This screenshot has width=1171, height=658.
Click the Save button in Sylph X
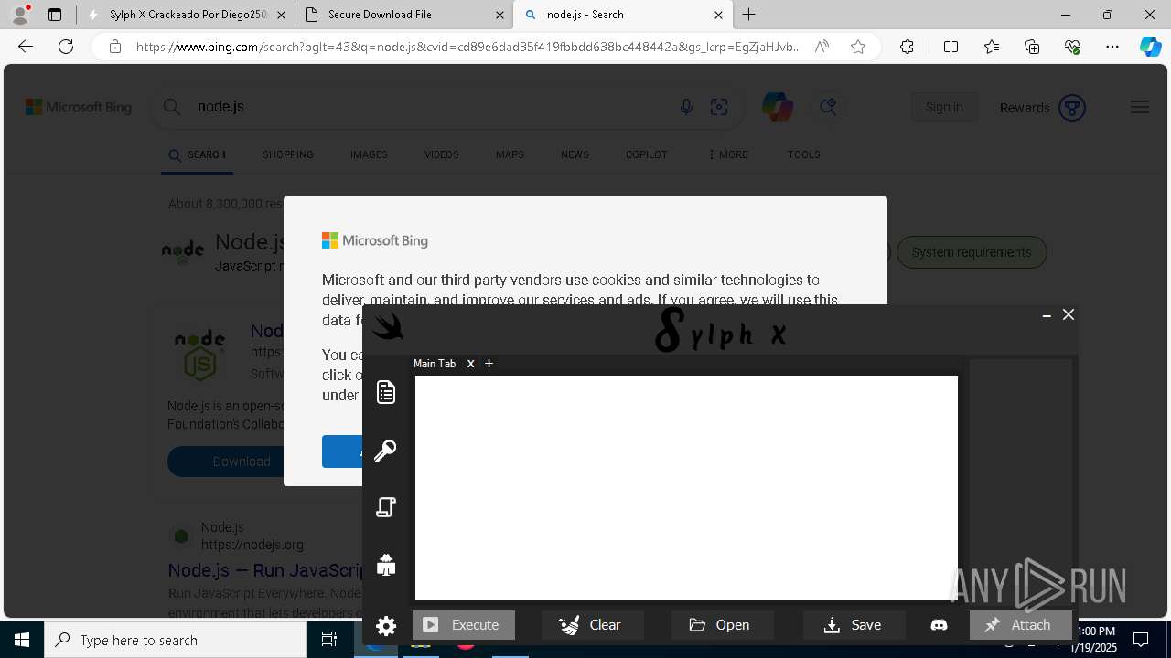pos(854,625)
